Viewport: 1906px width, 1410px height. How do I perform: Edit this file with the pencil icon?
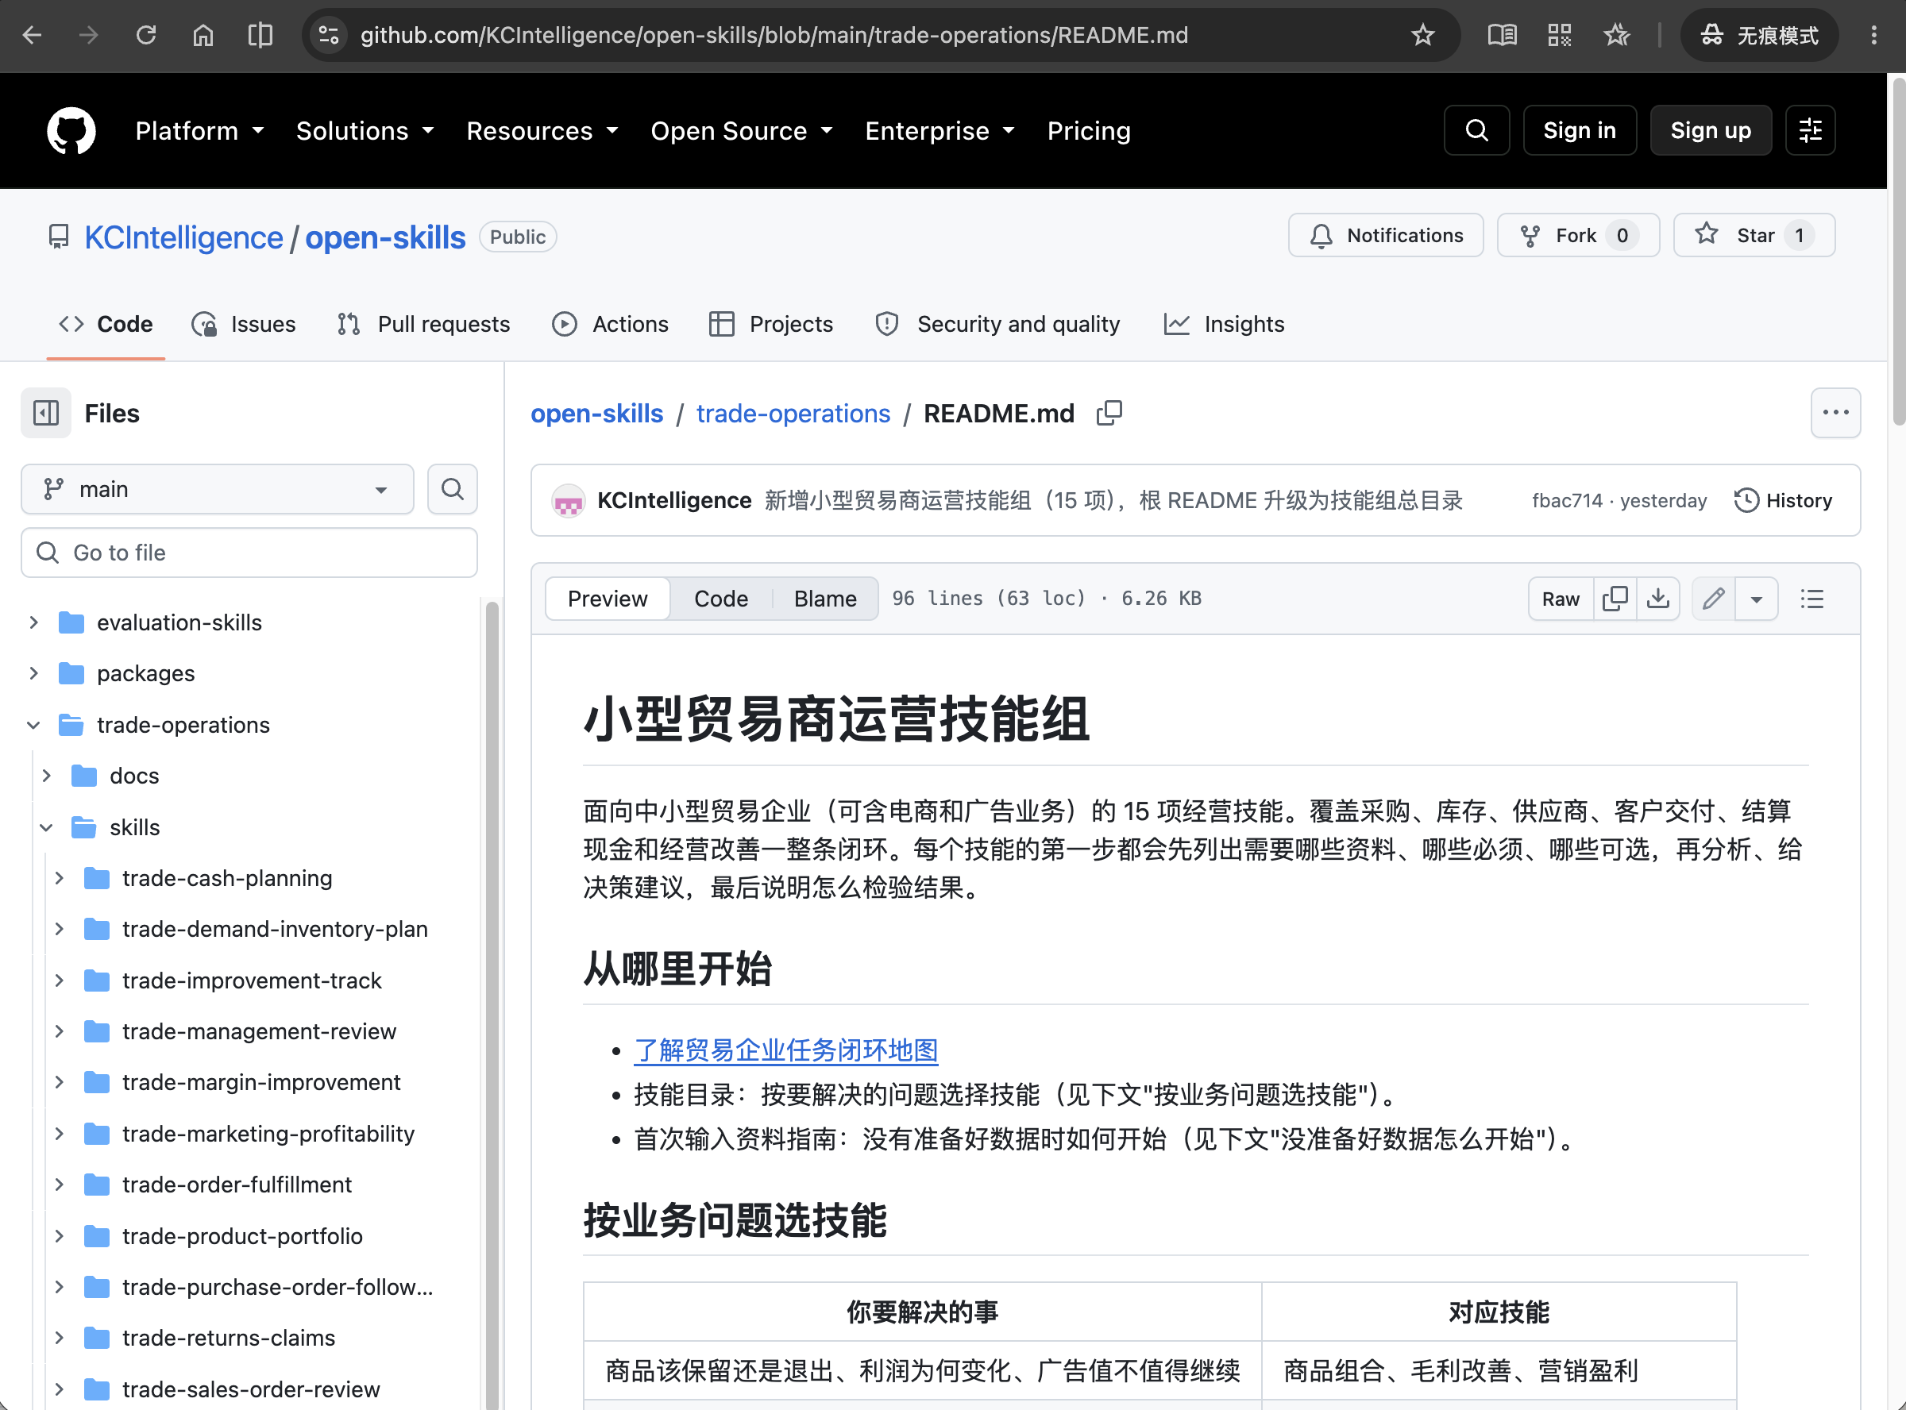1713,599
